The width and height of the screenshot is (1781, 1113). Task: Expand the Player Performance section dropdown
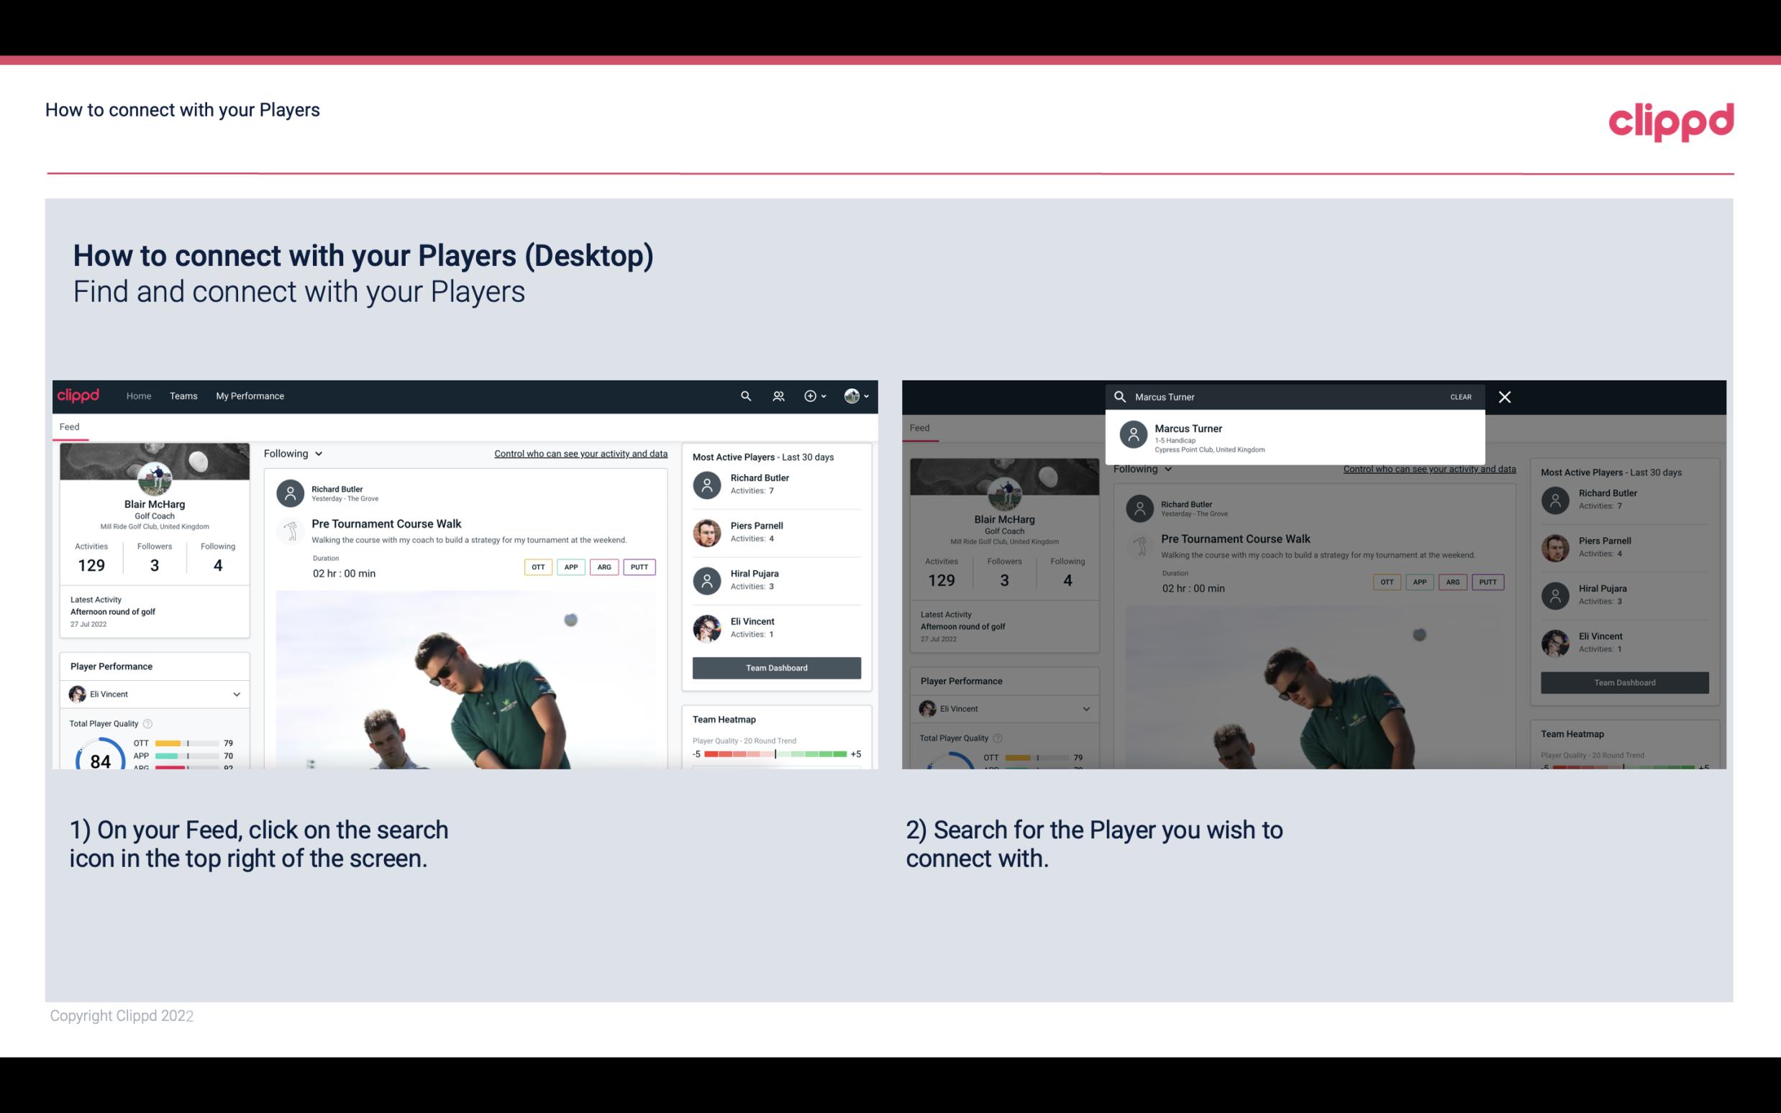237,694
